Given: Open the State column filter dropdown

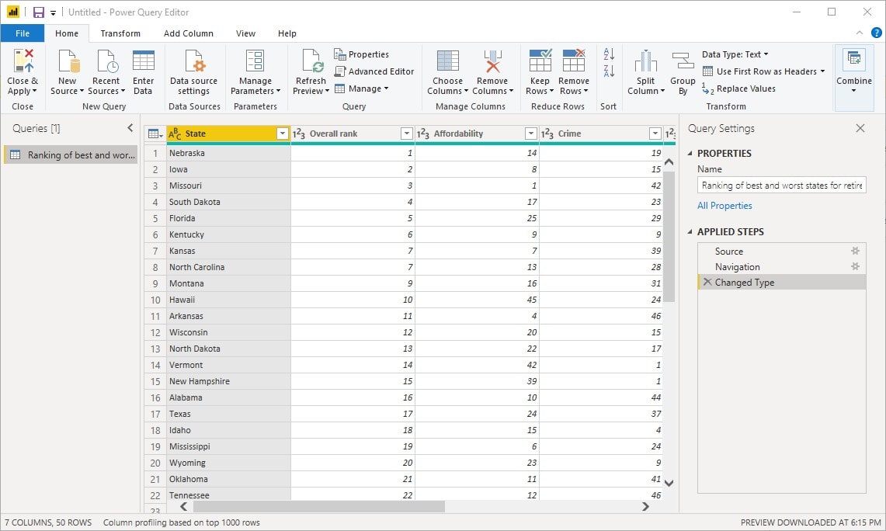Looking at the screenshot, I should click(283, 134).
